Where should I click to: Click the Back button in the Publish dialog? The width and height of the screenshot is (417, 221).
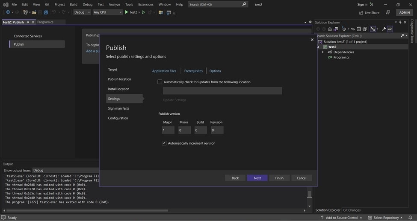[235, 178]
